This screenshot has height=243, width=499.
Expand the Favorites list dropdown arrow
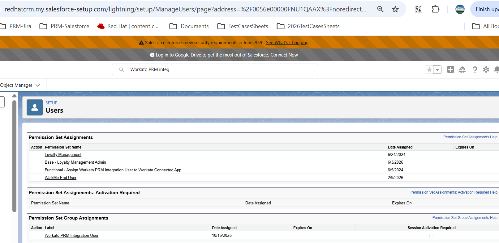(x=437, y=70)
